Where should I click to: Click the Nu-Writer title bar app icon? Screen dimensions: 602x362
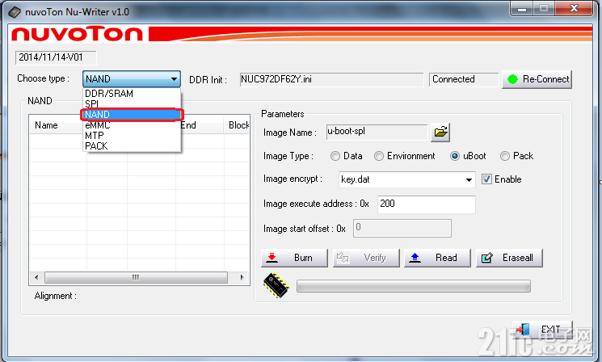(15, 12)
